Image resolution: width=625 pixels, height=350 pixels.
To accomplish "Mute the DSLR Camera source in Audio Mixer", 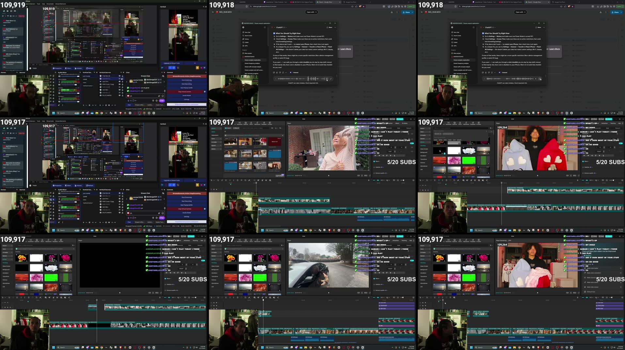I will [x=59, y=85].
